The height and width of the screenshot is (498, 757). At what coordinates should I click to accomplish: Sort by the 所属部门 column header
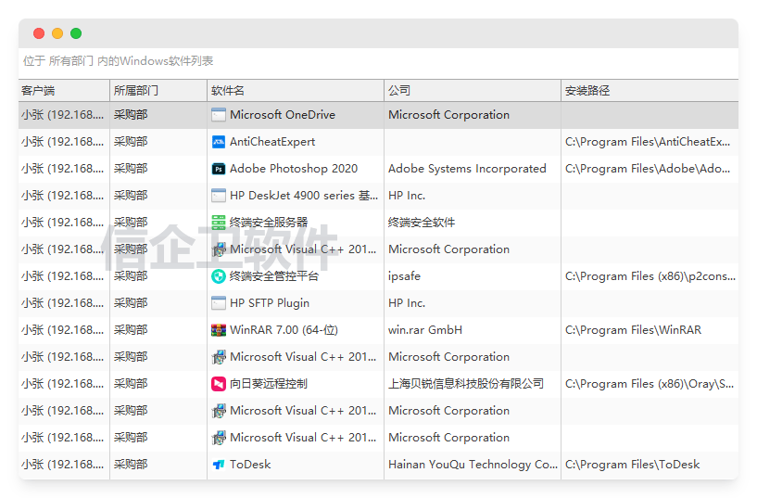(136, 91)
